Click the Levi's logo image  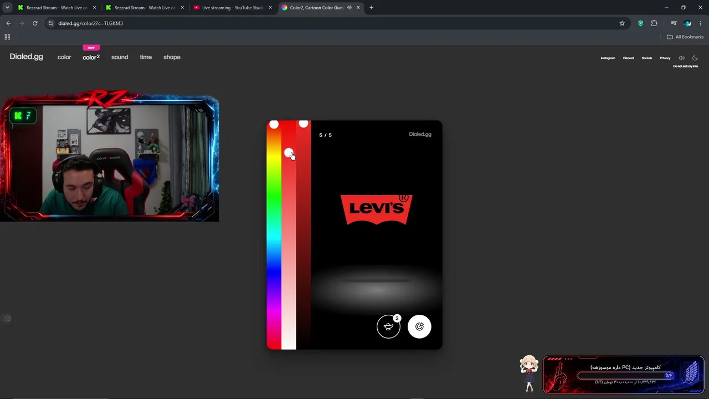(377, 209)
